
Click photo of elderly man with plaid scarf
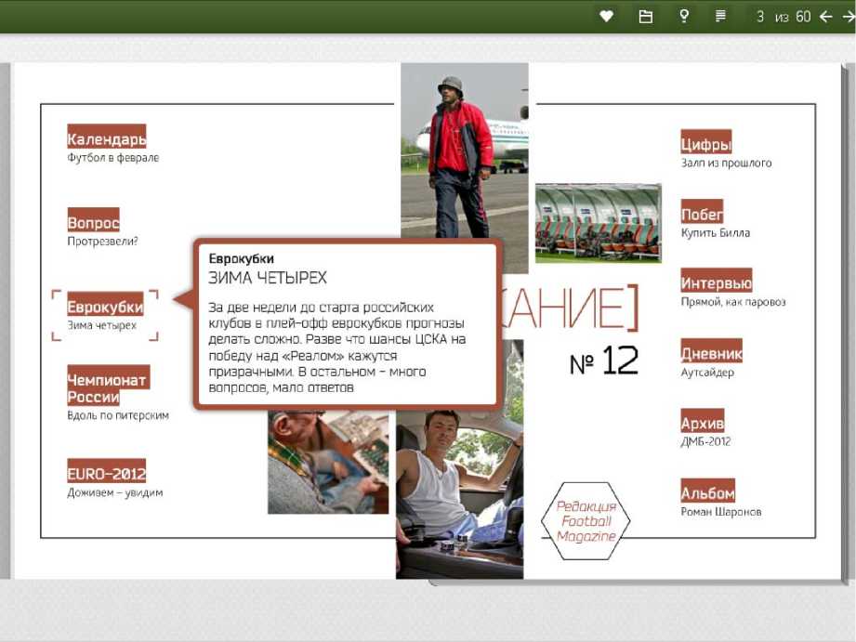(328, 463)
